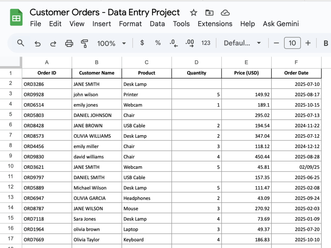Click Ask Gemini
The height and width of the screenshot is (248, 331).
tap(281, 24)
